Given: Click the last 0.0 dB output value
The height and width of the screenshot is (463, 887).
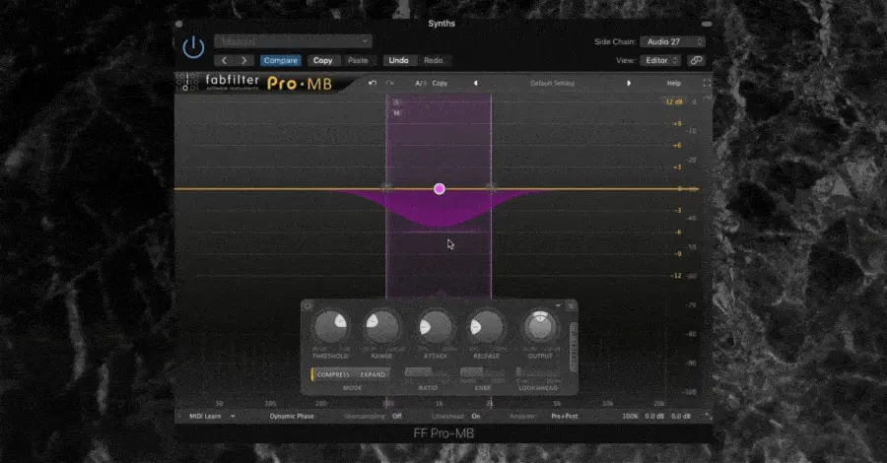Looking at the screenshot, I should 680,416.
